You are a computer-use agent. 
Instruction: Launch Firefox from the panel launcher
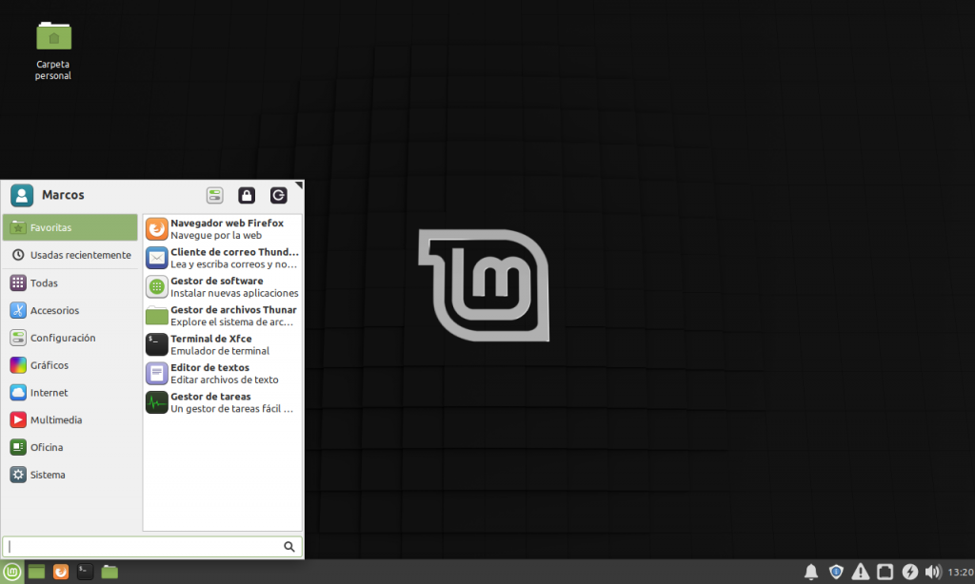[60, 572]
